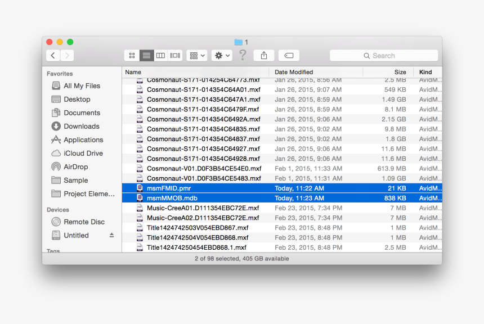Switch to Cover Flow view

pyautogui.click(x=175, y=56)
